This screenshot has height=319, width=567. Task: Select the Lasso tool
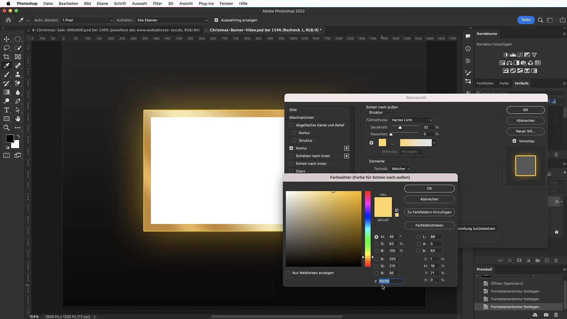[x=6, y=48]
